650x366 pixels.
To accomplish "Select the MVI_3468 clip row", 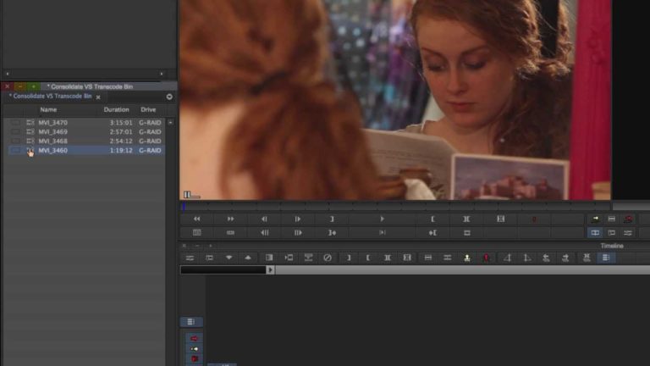I will pos(85,141).
